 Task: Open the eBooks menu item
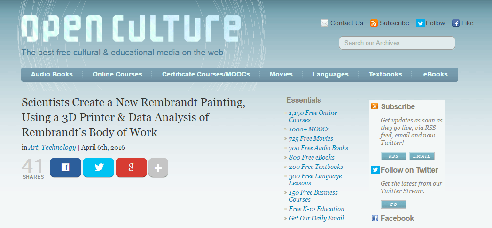[x=435, y=74]
